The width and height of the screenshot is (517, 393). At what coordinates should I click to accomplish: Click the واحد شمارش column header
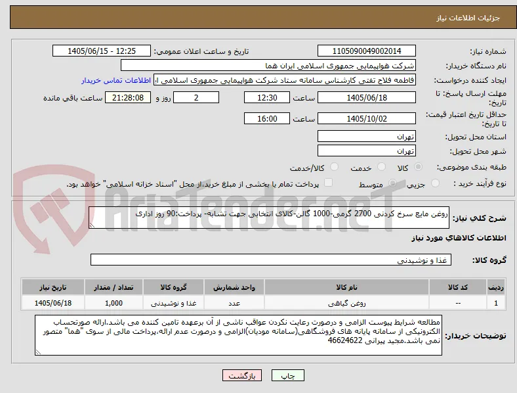click(234, 287)
